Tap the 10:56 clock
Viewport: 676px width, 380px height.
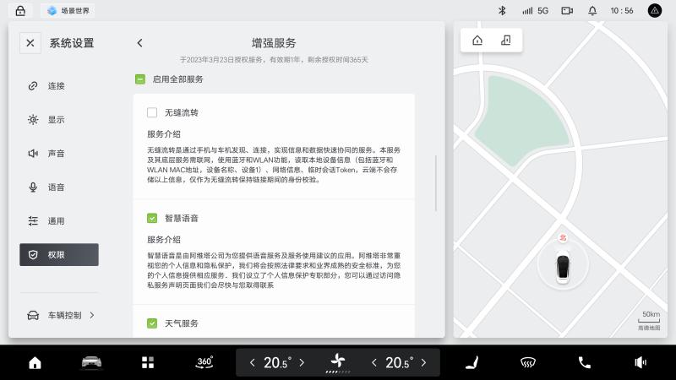622,11
